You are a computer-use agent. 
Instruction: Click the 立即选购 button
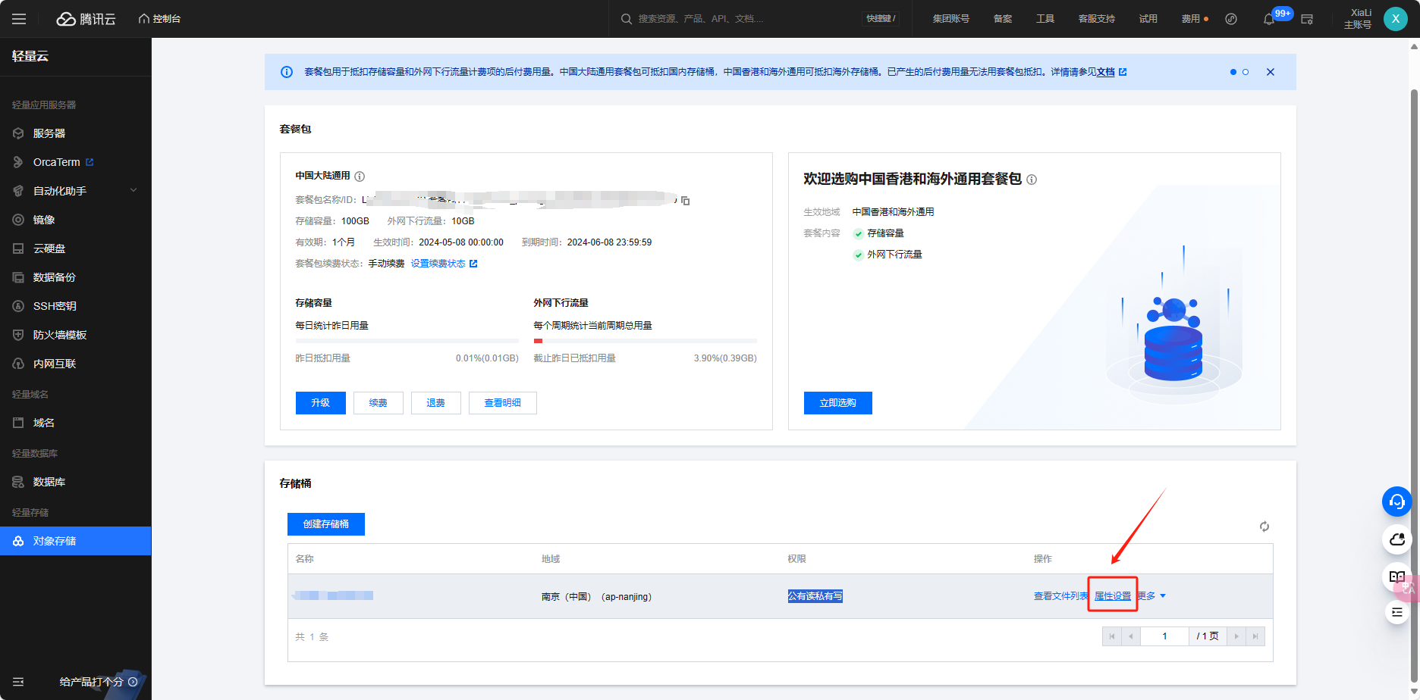[x=837, y=403]
